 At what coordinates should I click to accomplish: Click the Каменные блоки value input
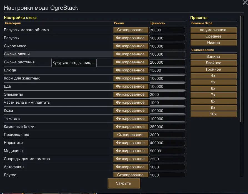(x=167, y=127)
